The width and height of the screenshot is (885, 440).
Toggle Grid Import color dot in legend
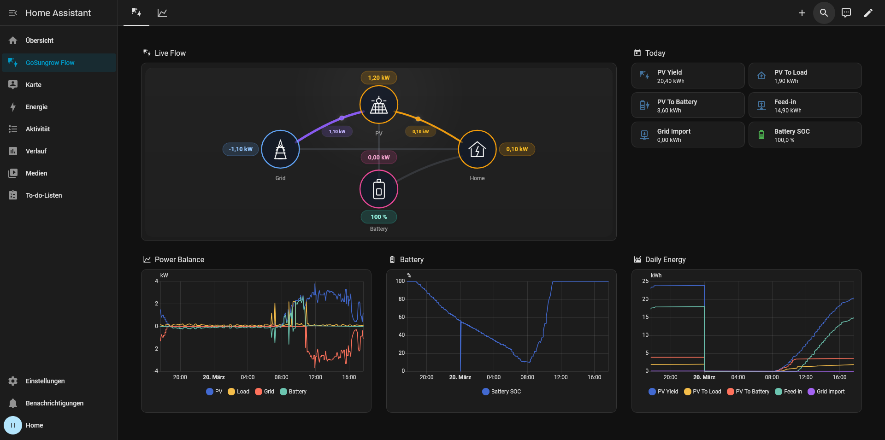point(811,392)
